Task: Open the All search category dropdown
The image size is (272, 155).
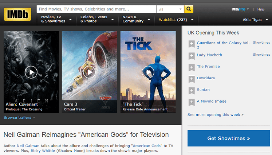Action: 170,9
